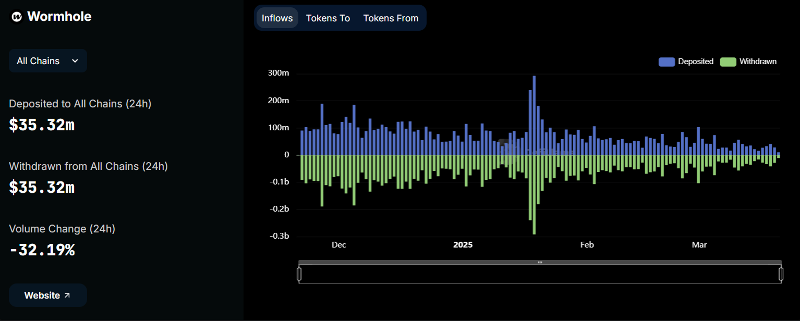
Task: Click the Volume Change (24h) label
Action: coord(62,229)
